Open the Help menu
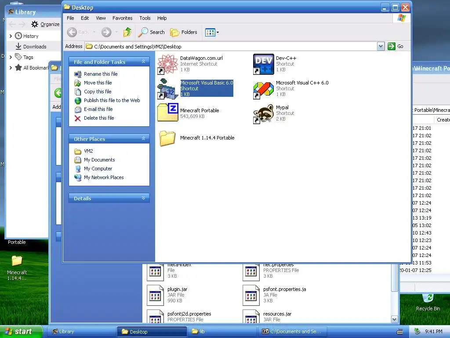The width and height of the screenshot is (450, 338). pyautogui.click(x=162, y=18)
